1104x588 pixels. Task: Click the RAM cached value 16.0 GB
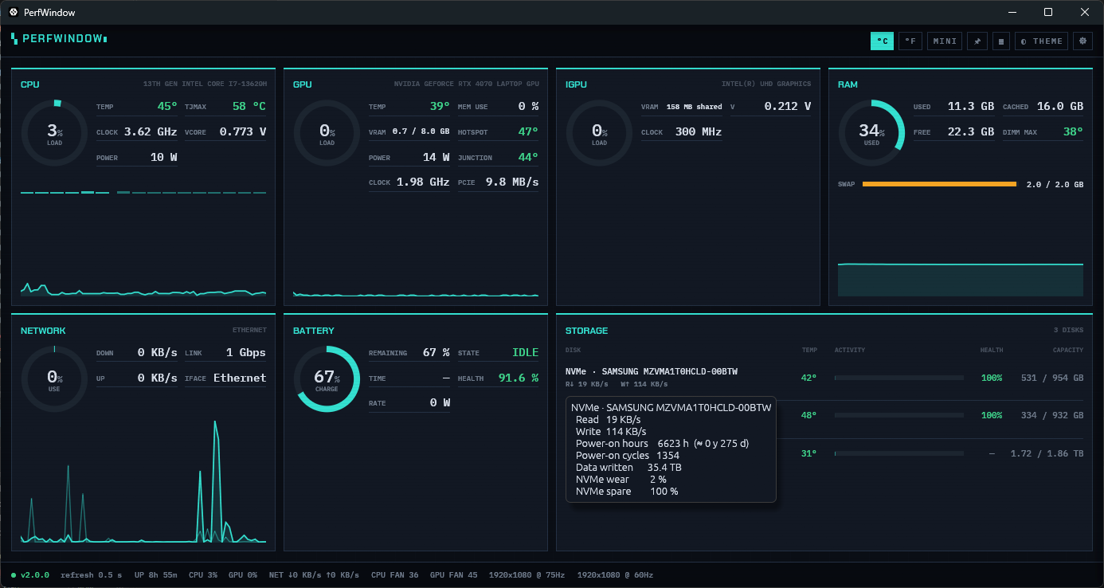1060,106
